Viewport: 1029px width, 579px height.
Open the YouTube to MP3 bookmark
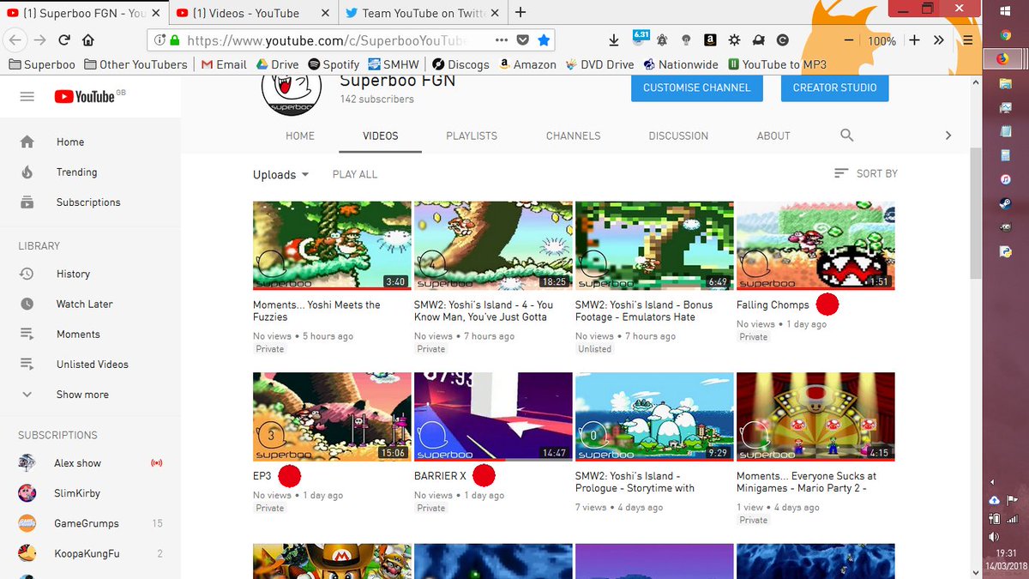[777, 64]
